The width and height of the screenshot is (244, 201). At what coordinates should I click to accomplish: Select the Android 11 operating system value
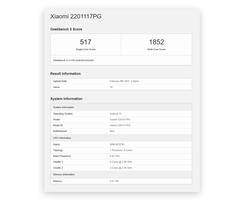click(115, 114)
